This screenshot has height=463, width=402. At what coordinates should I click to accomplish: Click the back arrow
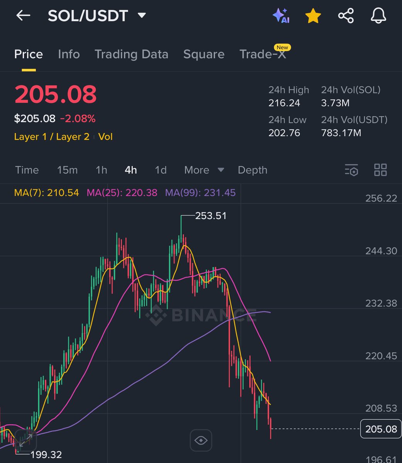23,16
